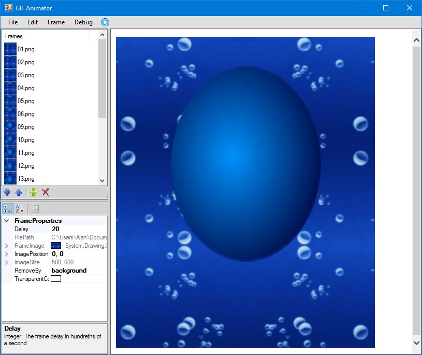Switch property grid to categorized view
Screen dimensions: 422x355
8,209
